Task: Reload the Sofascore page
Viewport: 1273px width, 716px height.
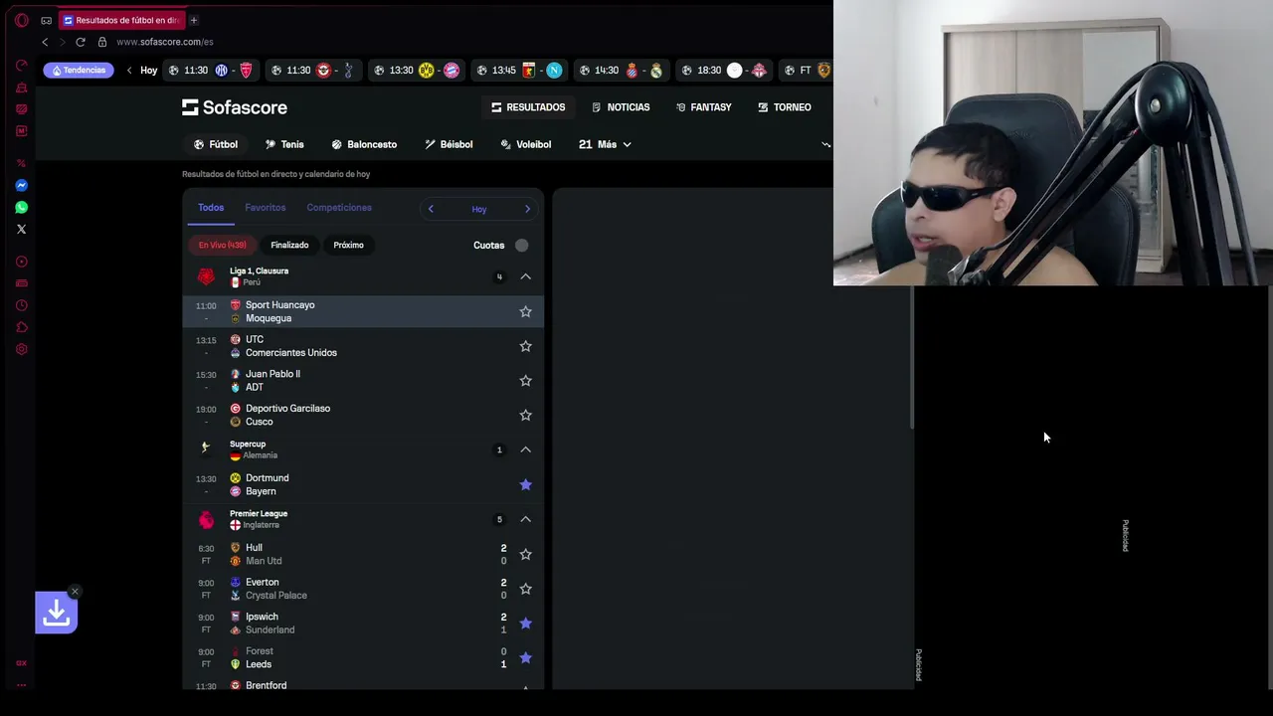Action: point(81,42)
